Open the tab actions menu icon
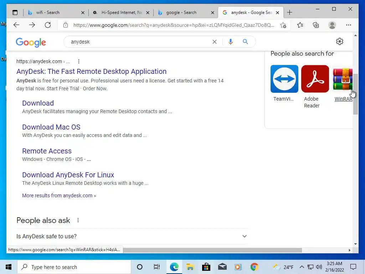This screenshot has height=274, width=365. (x=15, y=12)
